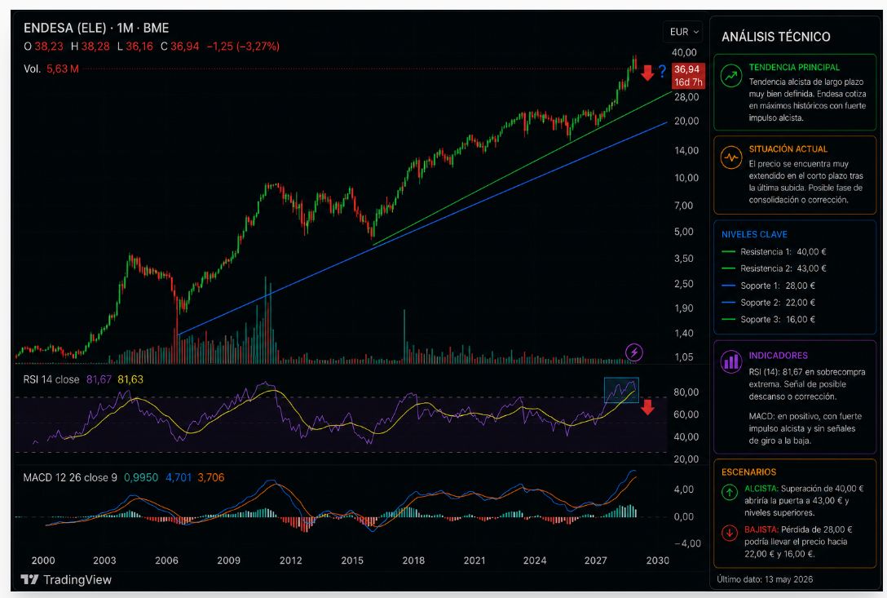Click the green up-arrow icon next to ALCISTA

730,492
